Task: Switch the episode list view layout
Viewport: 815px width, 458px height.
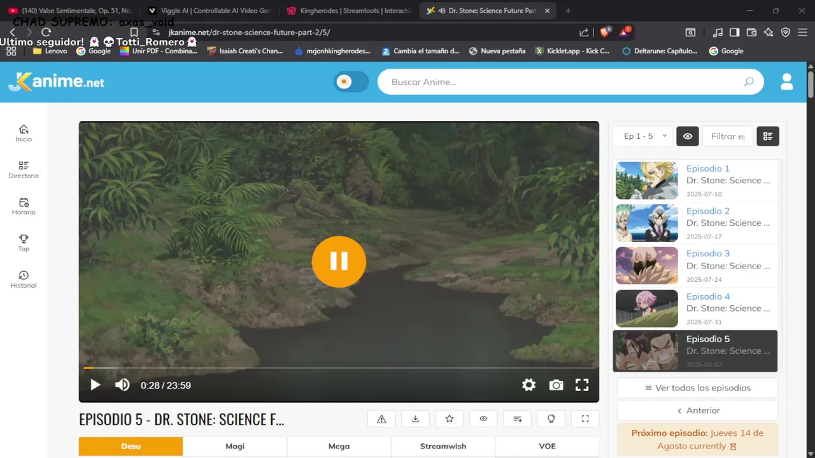Action: pos(768,136)
